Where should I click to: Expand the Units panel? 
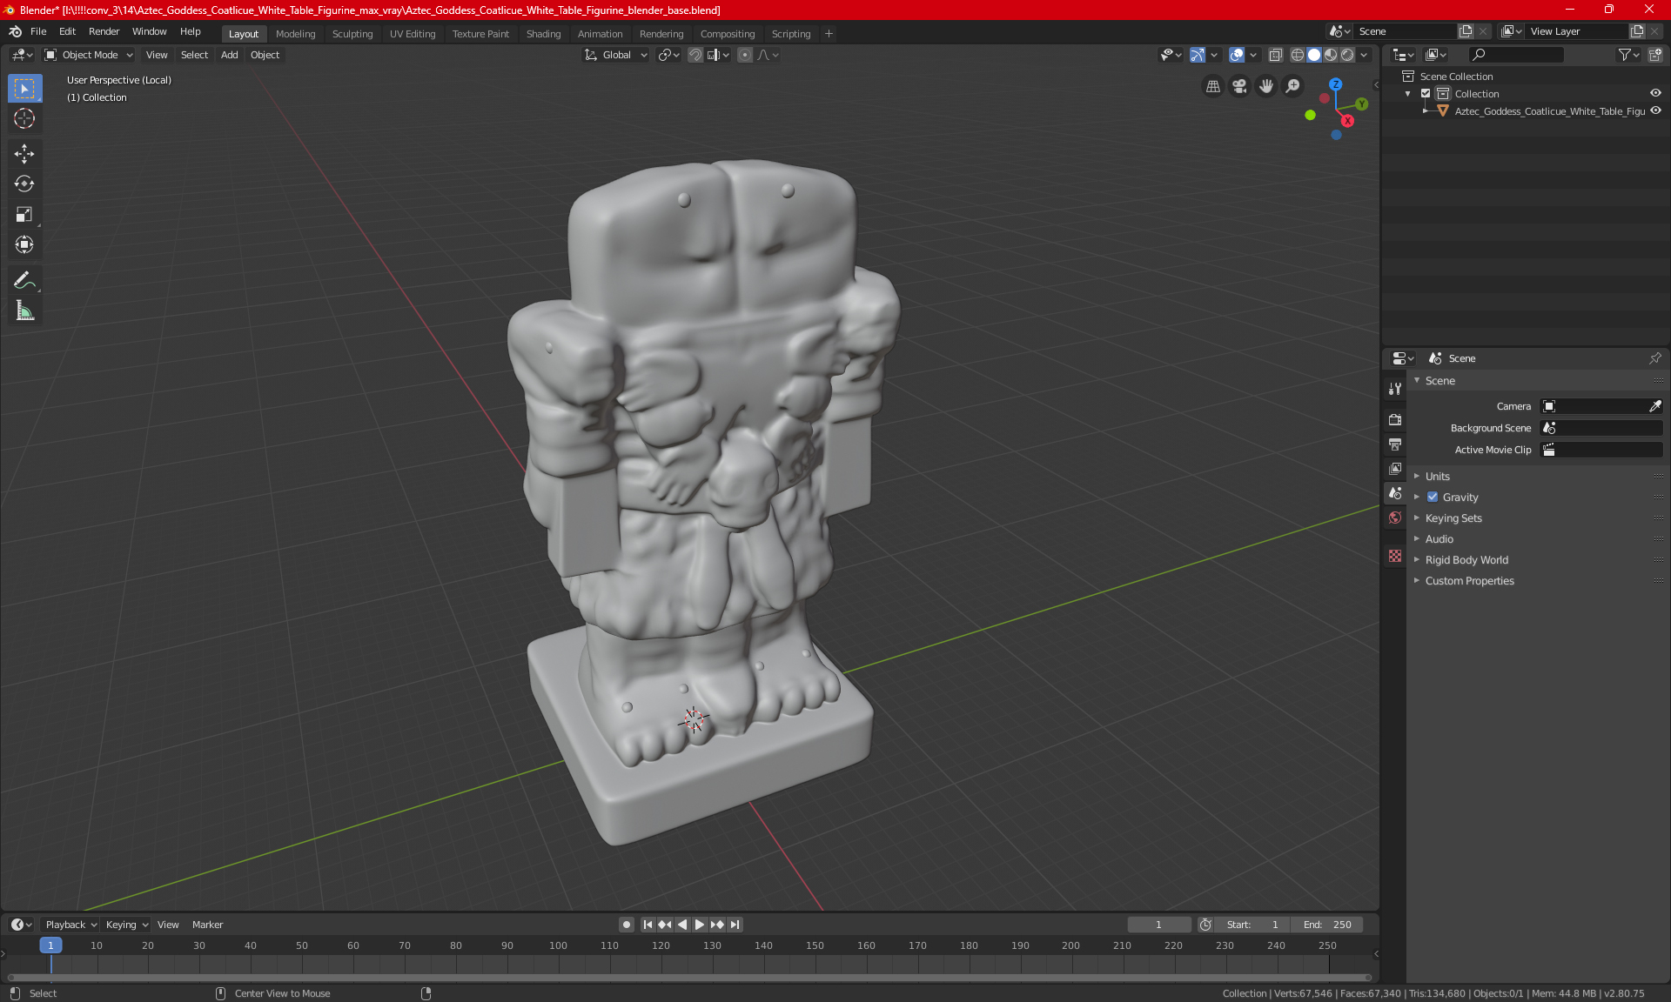(1437, 477)
